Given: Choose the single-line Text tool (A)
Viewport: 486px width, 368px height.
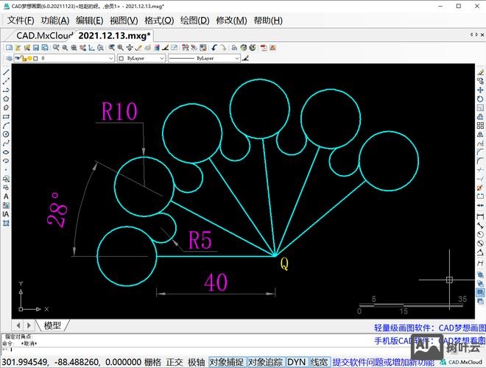Looking at the screenshot, I should click(6, 196).
